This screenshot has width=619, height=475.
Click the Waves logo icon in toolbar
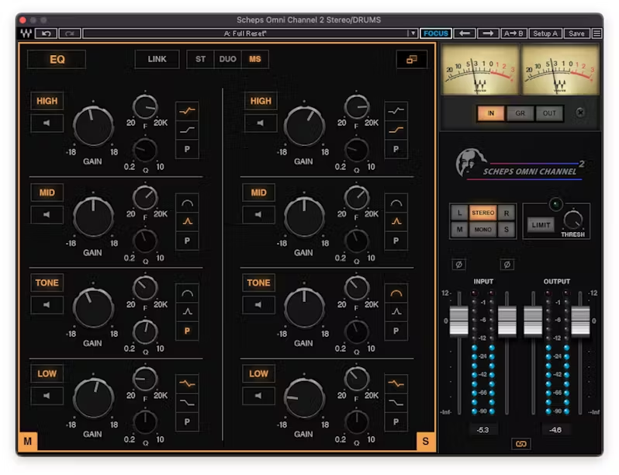26,33
